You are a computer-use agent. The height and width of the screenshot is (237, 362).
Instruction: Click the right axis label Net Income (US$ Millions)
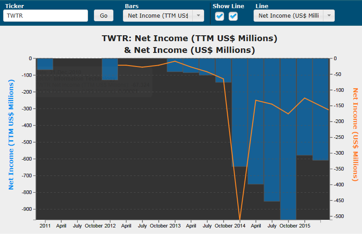355,135
